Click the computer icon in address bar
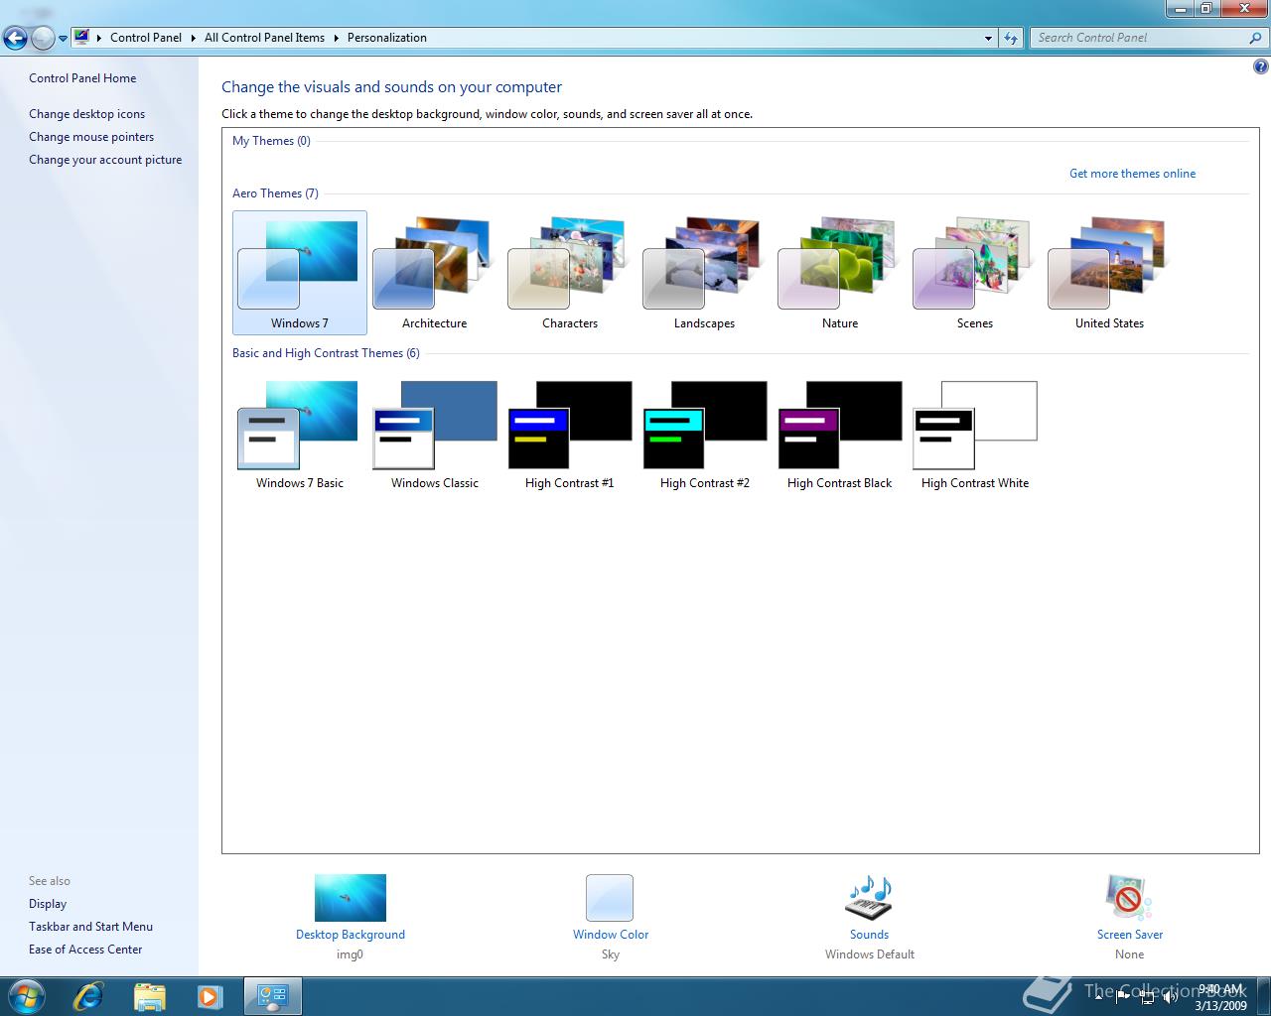Screen dimensions: 1271x1016 click(x=81, y=38)
